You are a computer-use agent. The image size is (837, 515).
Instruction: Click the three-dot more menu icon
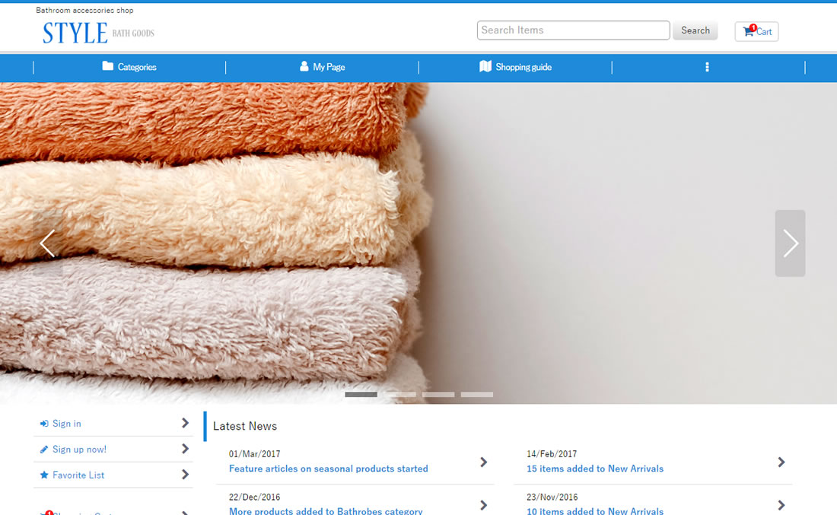tap(707, 67)
